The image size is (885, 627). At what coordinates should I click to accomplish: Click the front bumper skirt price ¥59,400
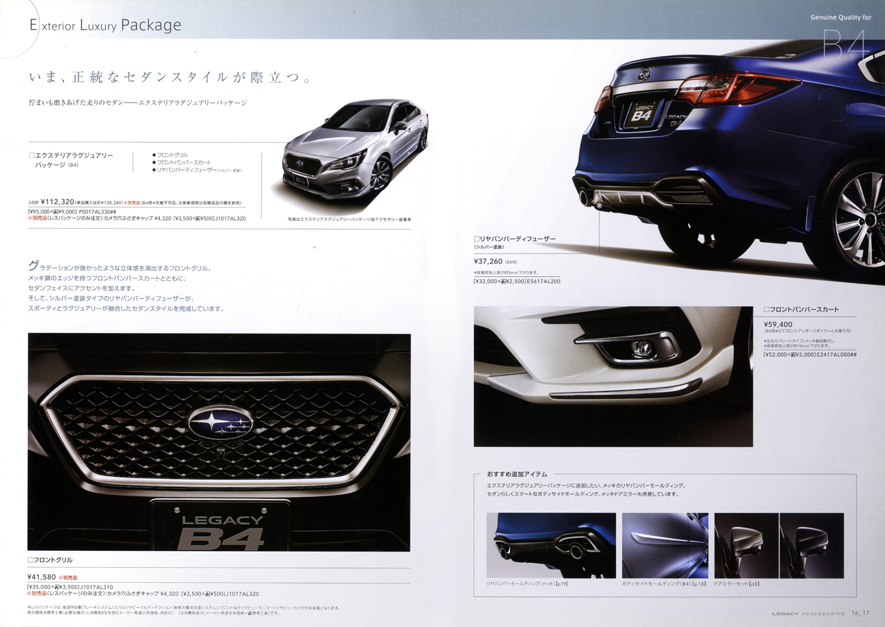778,324
